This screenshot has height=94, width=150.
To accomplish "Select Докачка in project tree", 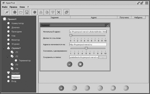I will tap(15, 27).
